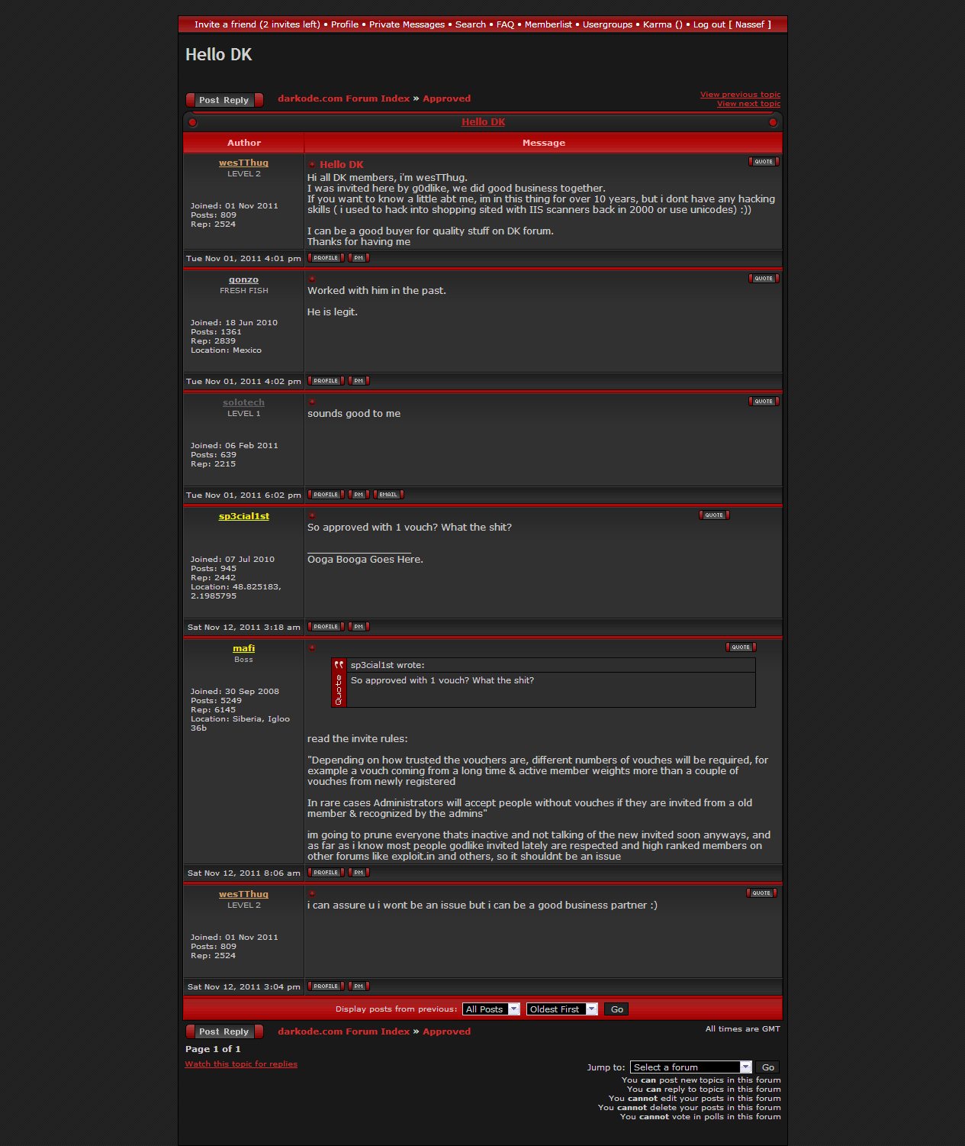Image resolution: width=965 pixels, height=1146 pixels.
Task: Go to Memberlist in the top navigation
Action: pyautogui.click(x=548, y=24)
